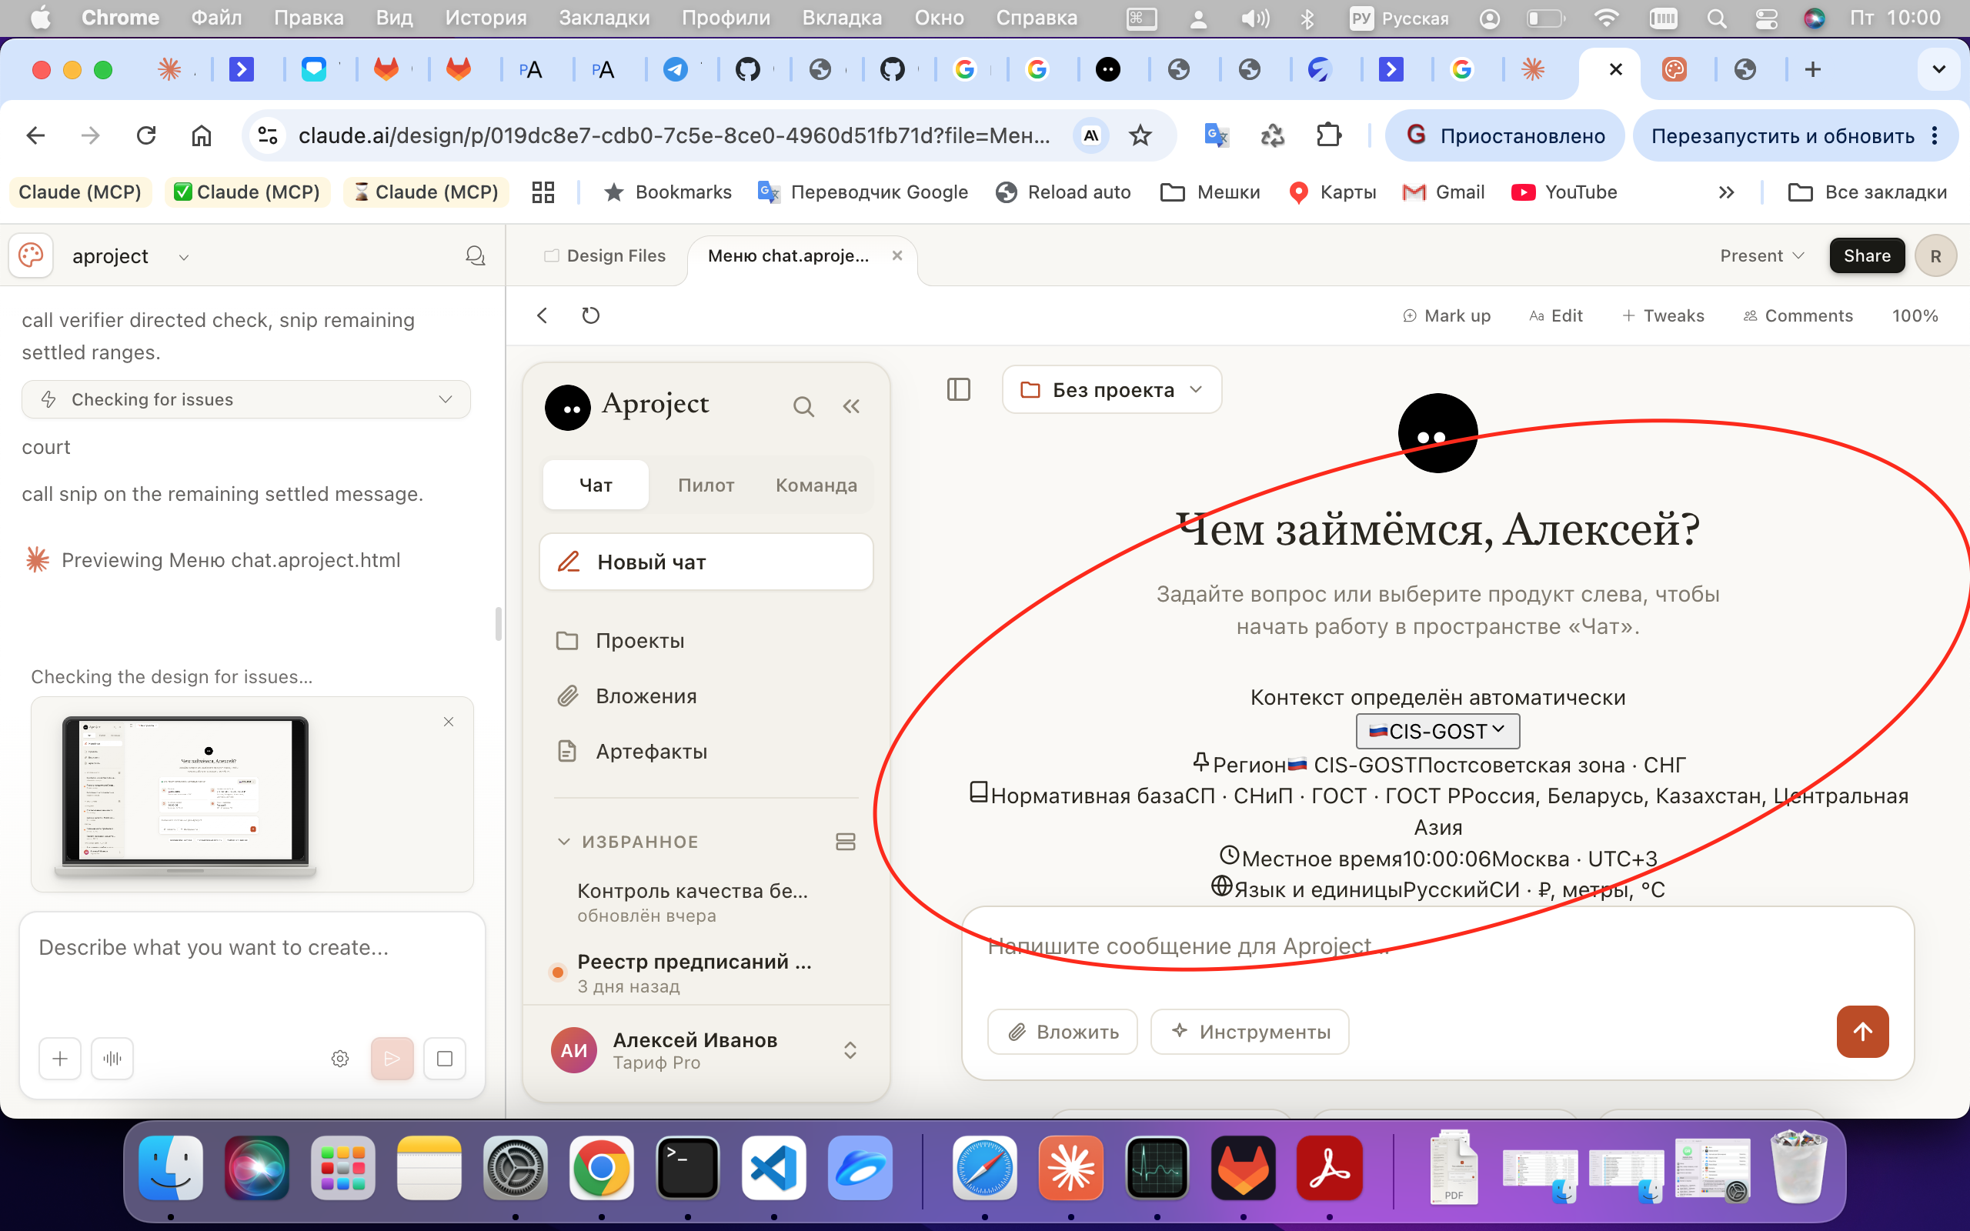
Task: Search chats with Aproject magnifier icon
Action: [803, 406]
